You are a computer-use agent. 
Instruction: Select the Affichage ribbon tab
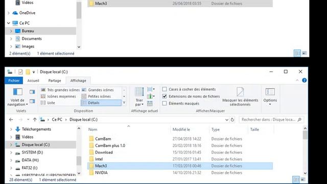click(x=78, y=81)
